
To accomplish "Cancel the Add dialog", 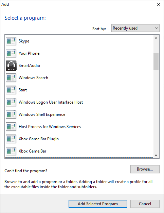I will click(x=145, y=204).
